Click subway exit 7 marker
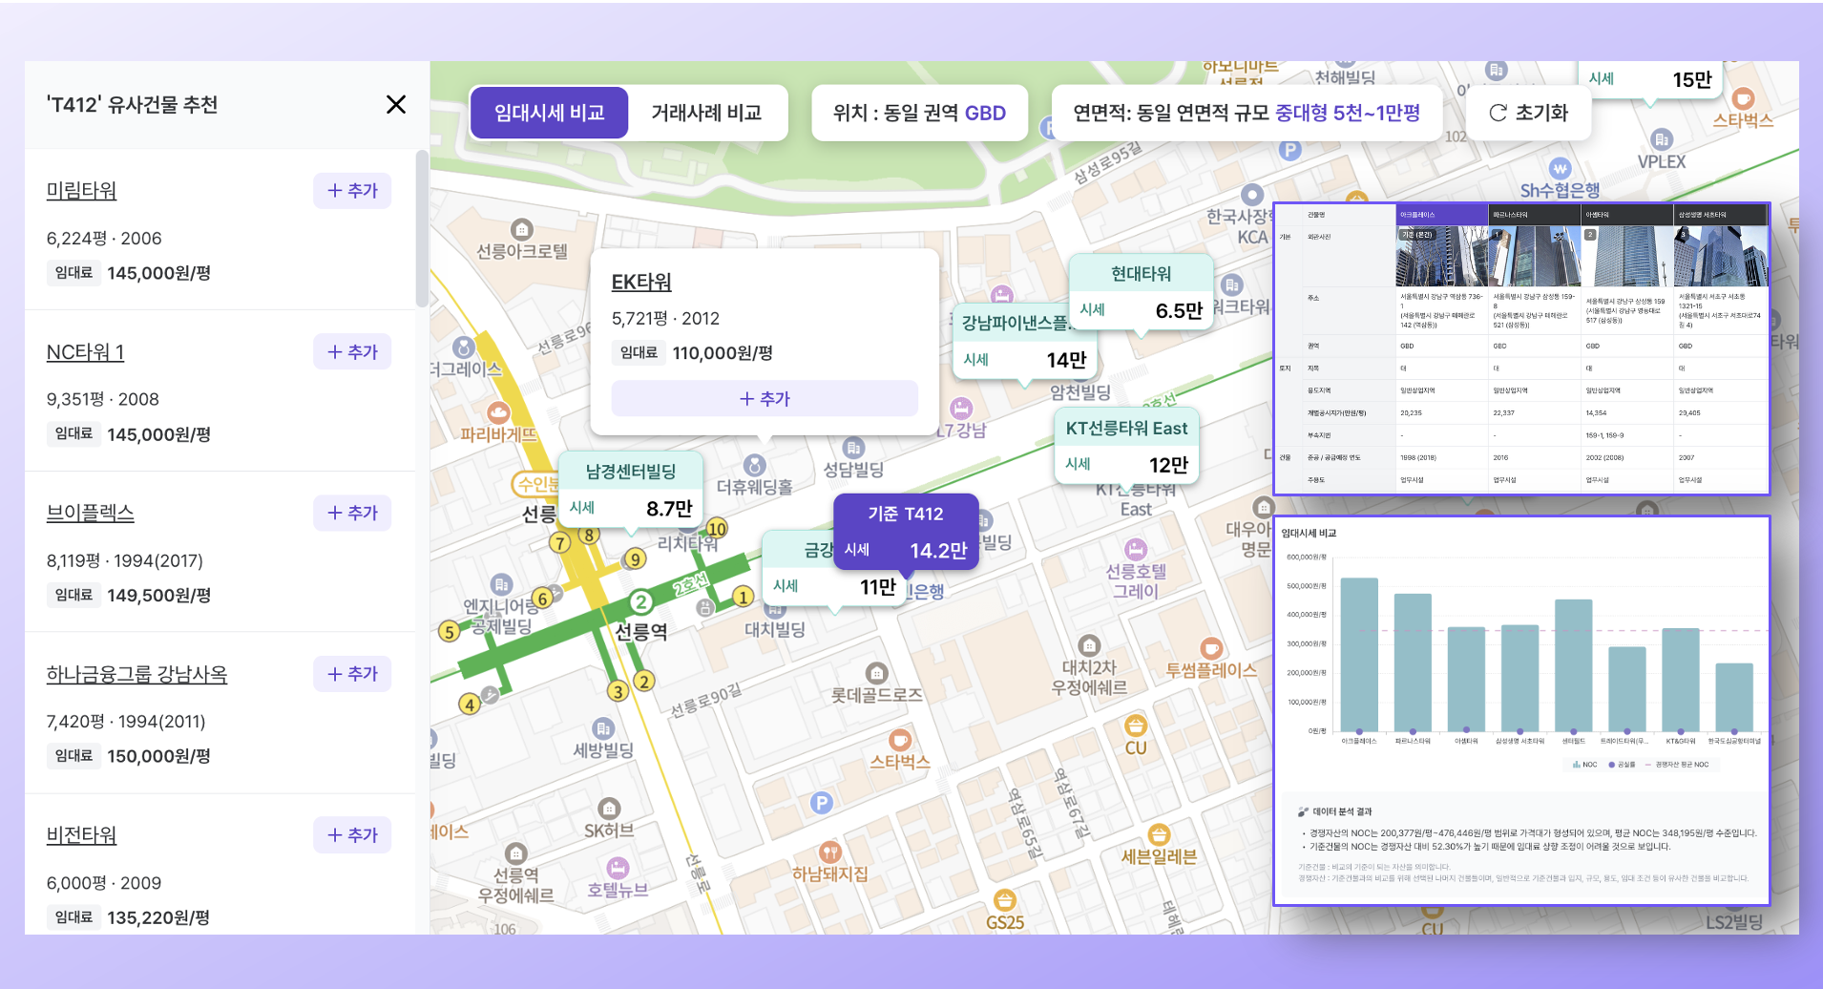Viewport: 1823px width, 989px height. [560, 543]
